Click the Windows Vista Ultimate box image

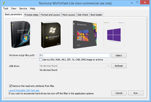[20, 34]
